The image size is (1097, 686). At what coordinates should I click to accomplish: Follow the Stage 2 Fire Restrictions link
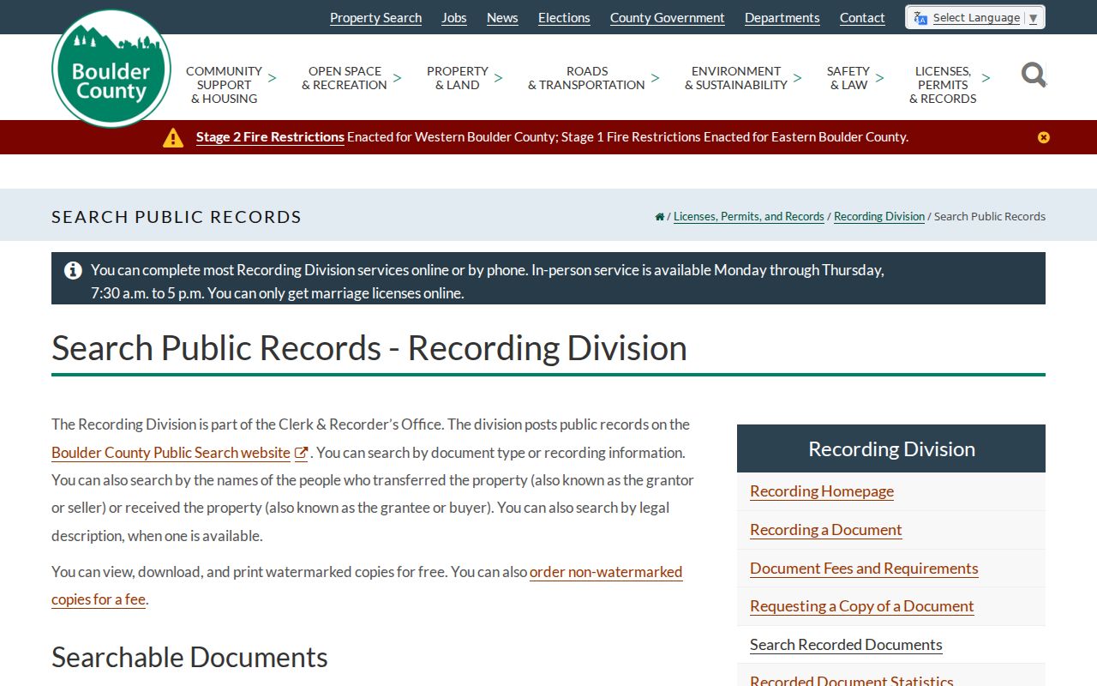pyautogui.click(x=270, y=137)
